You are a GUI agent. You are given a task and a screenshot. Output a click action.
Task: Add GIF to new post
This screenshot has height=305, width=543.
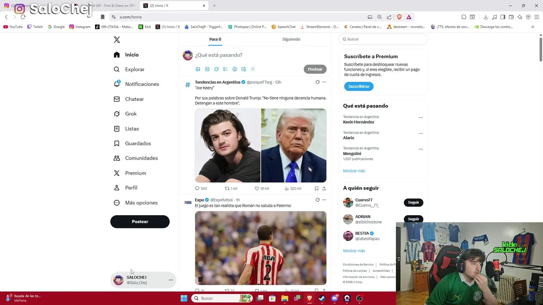point(207,69)
